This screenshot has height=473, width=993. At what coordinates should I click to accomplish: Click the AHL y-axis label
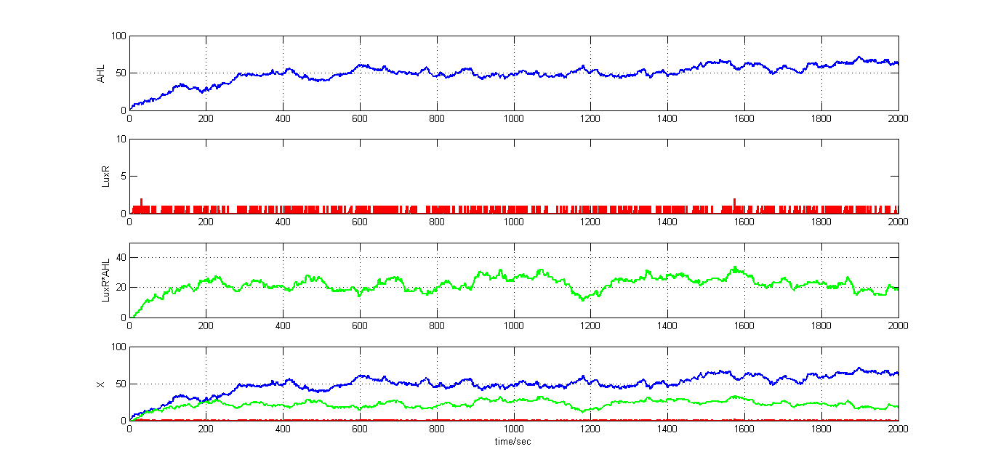tap(101, 73)
